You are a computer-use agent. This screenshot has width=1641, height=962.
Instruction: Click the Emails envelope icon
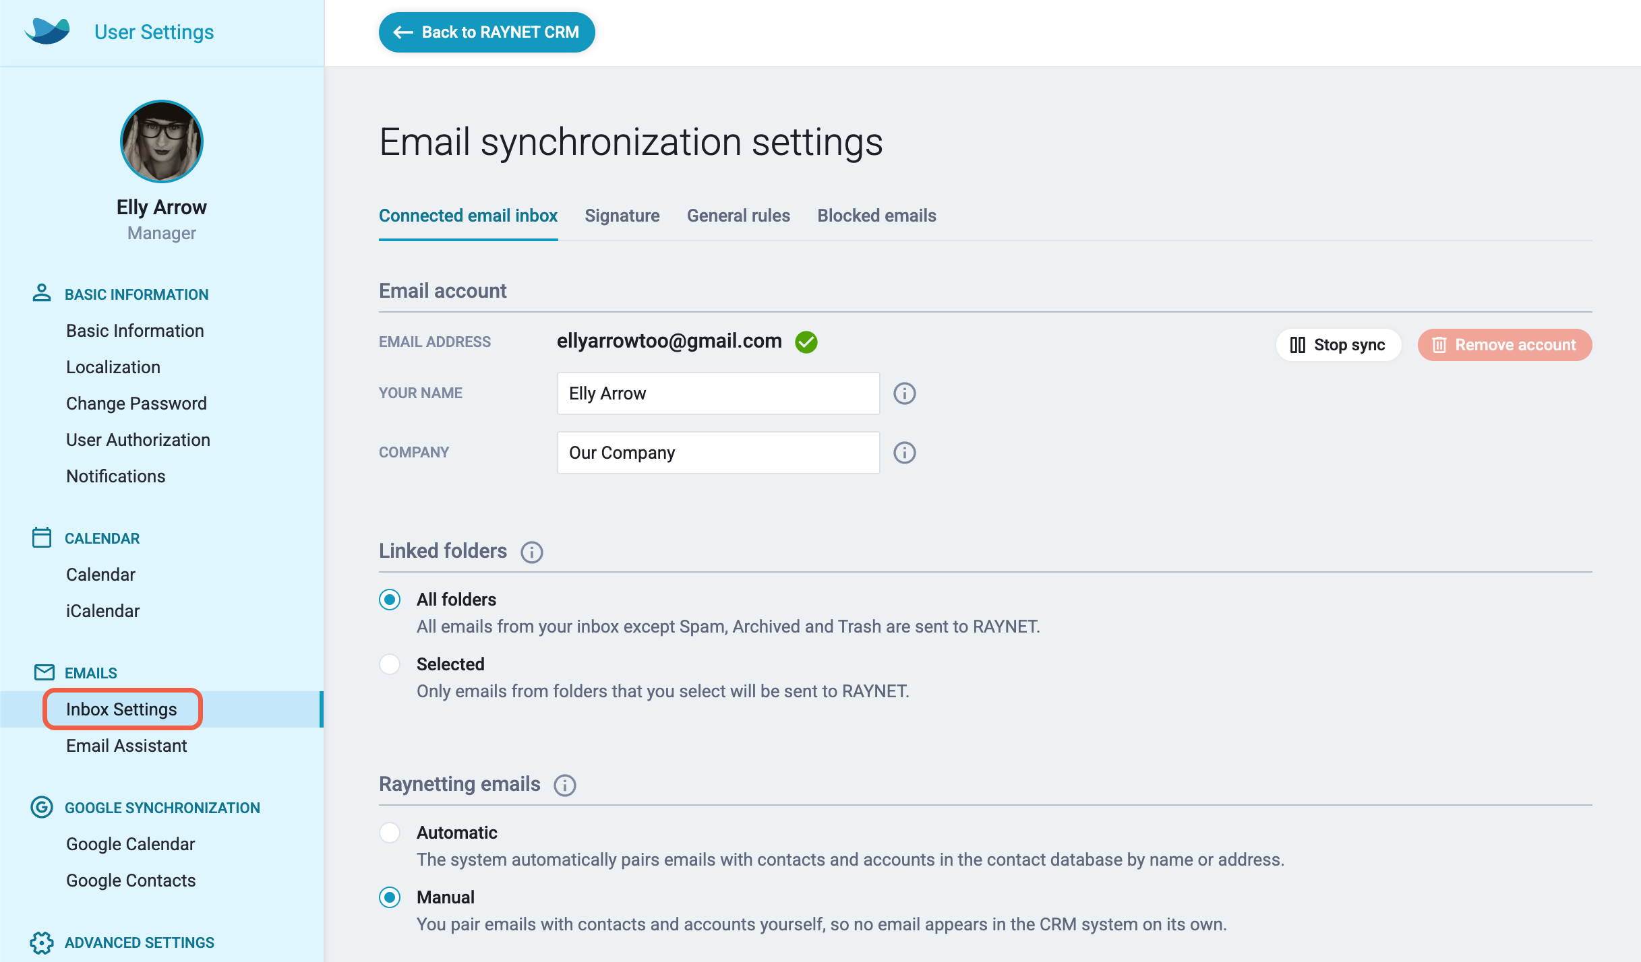point(44,672)
